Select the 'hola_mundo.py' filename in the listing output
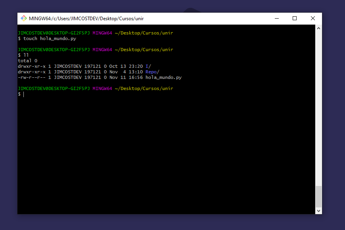Screen dimensions: 345x230 pos(164,77)
